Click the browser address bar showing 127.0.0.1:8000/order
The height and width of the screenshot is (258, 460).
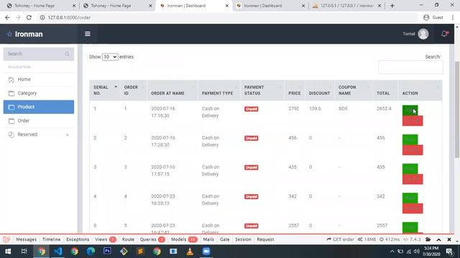pyautogui.click(x=229, y=17)
